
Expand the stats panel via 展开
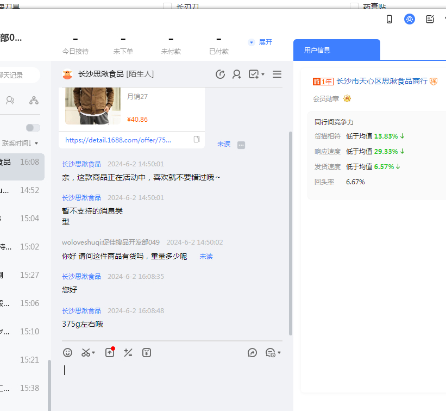point(265,42)
